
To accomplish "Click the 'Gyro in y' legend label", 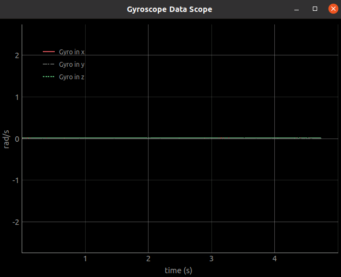I will pos(72,65).
